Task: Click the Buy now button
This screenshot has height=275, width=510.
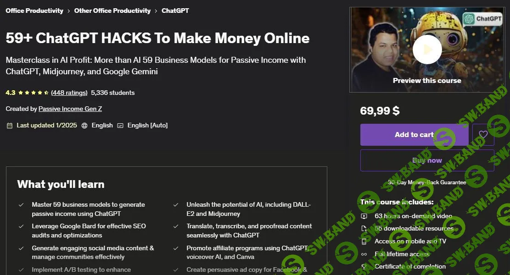Action: (x=427, y=160)
